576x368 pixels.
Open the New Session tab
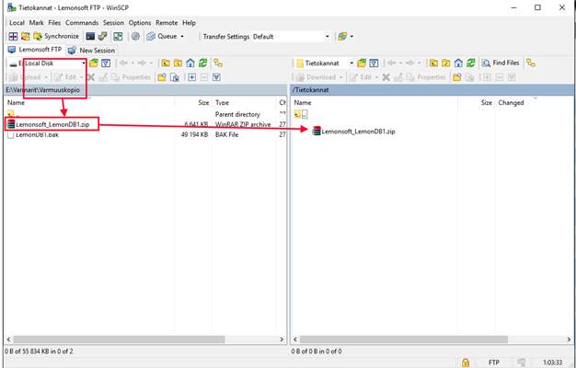tap(92, 51)
